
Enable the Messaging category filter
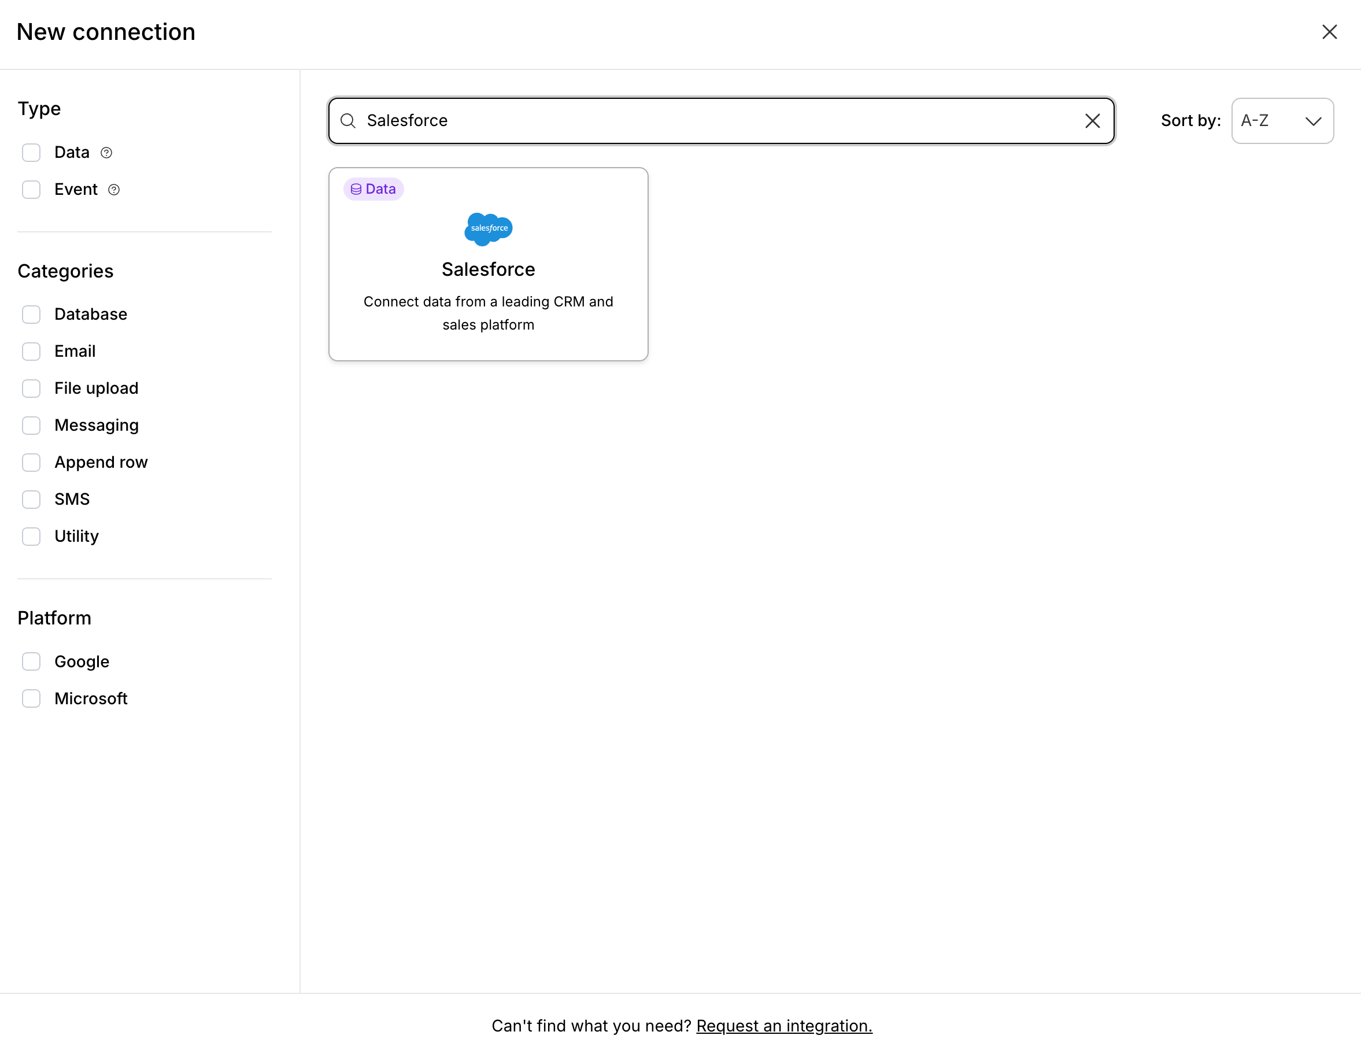click(31, 426)
